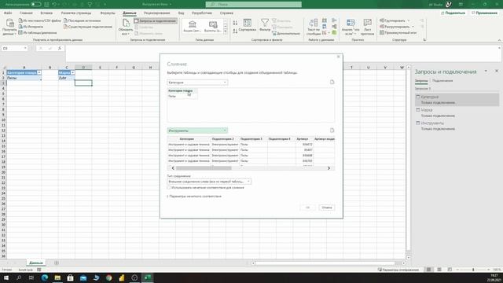Screen dimensions: 503x283
Task: Switch to the Разработчик ribbon tab
Action: (x=202, y=13)
